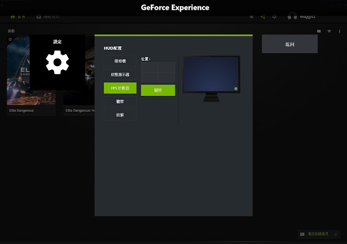Dismiss the feedback bar with its X
347x244 pixels.
click(336, 234)
